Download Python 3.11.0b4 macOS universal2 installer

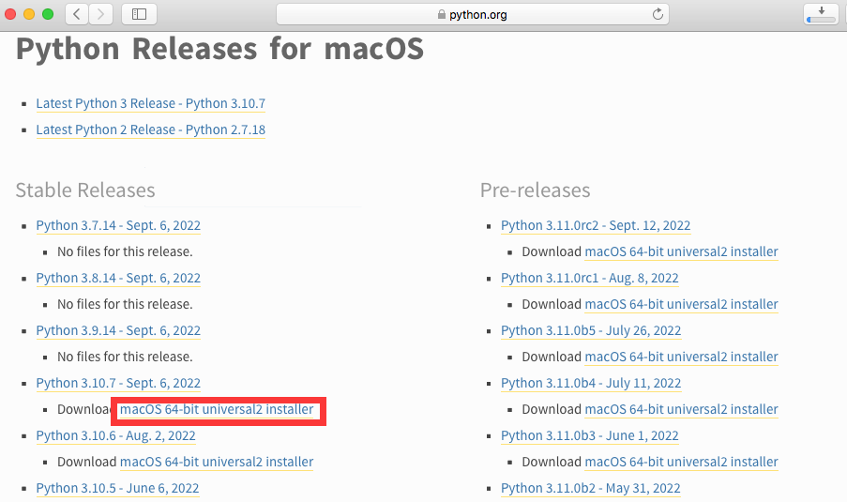pyautogui.click(x=681, y=409)
